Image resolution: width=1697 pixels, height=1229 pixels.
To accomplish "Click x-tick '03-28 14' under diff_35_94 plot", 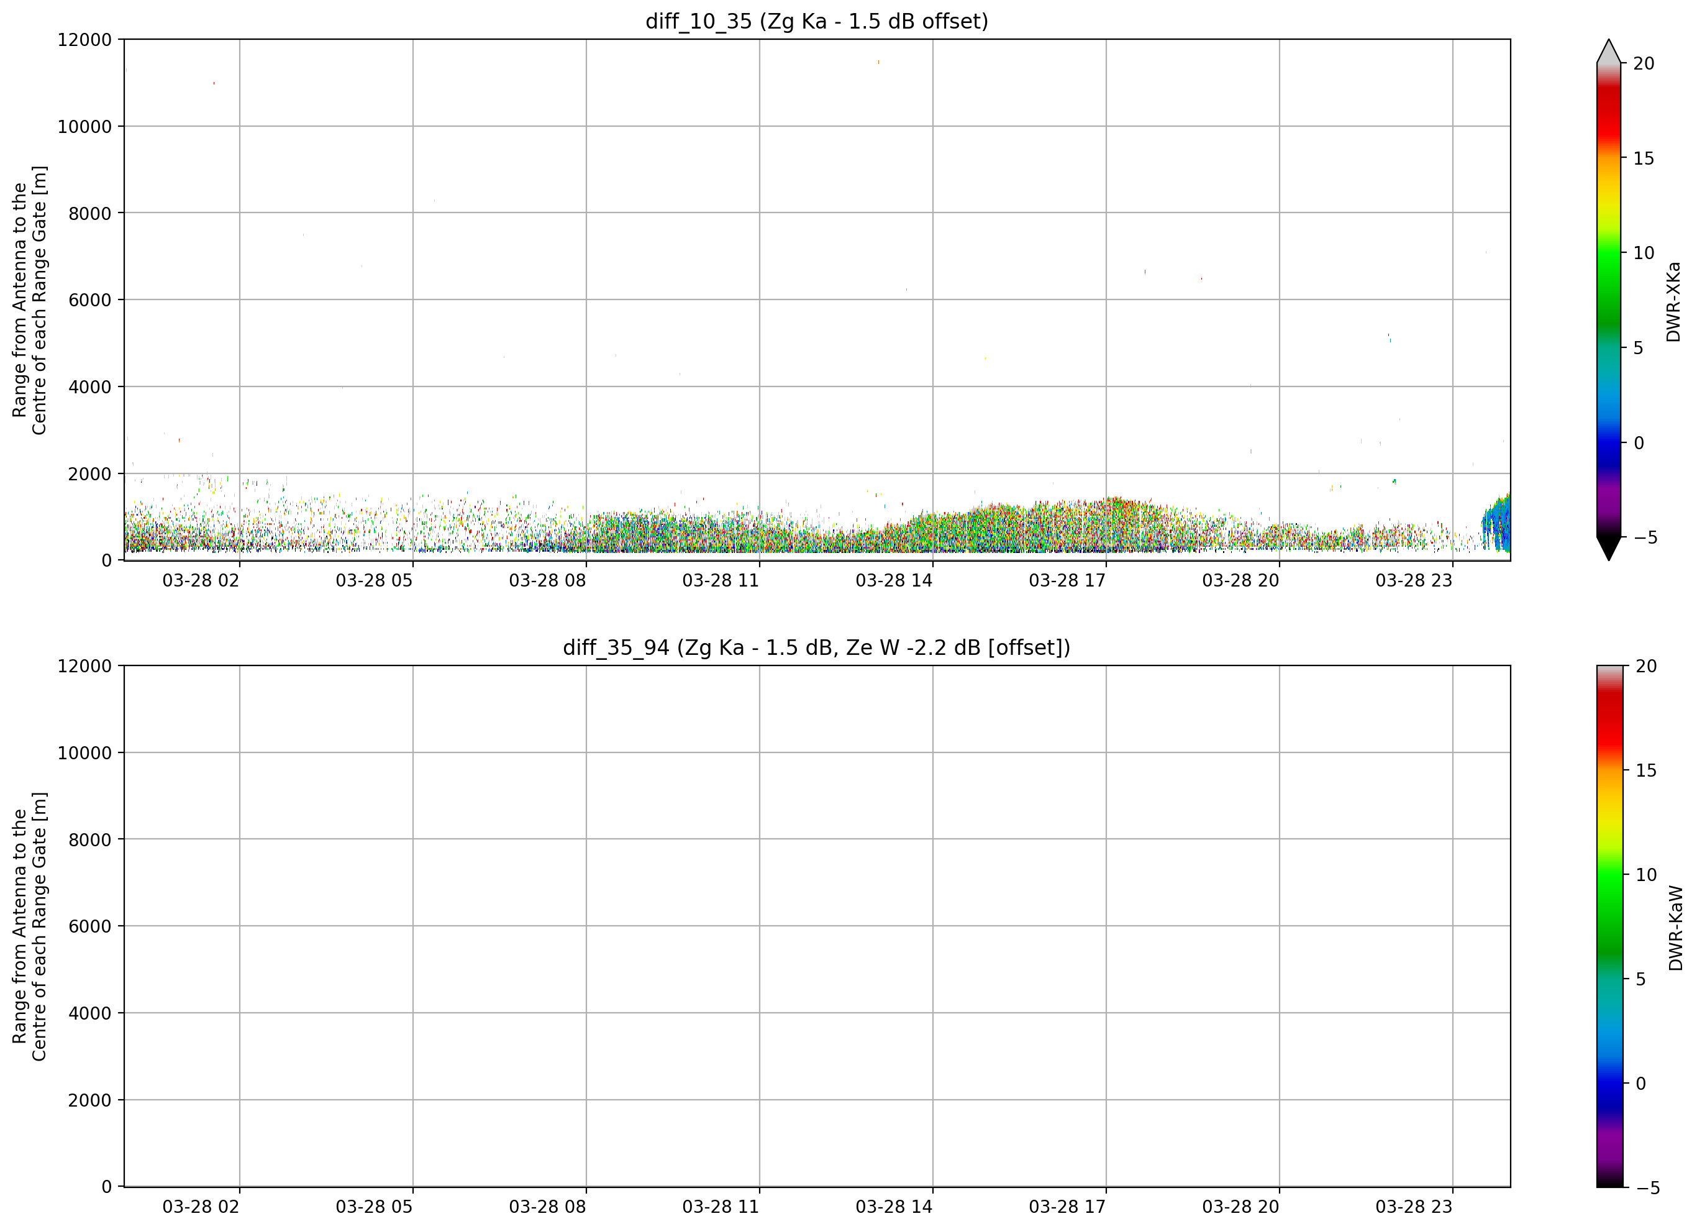I will (894, 1207).
